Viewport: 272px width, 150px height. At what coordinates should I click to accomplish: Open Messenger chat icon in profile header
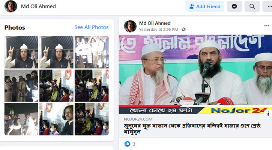234,6
